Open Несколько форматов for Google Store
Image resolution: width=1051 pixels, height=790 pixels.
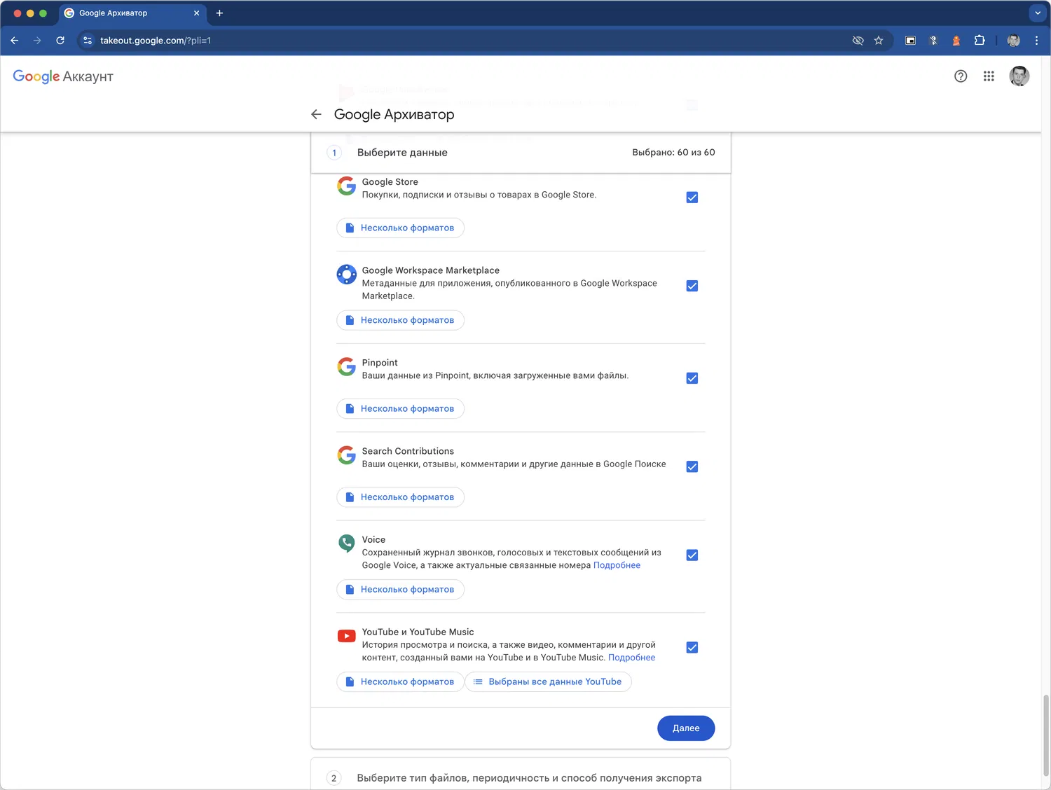coord(401,228)
